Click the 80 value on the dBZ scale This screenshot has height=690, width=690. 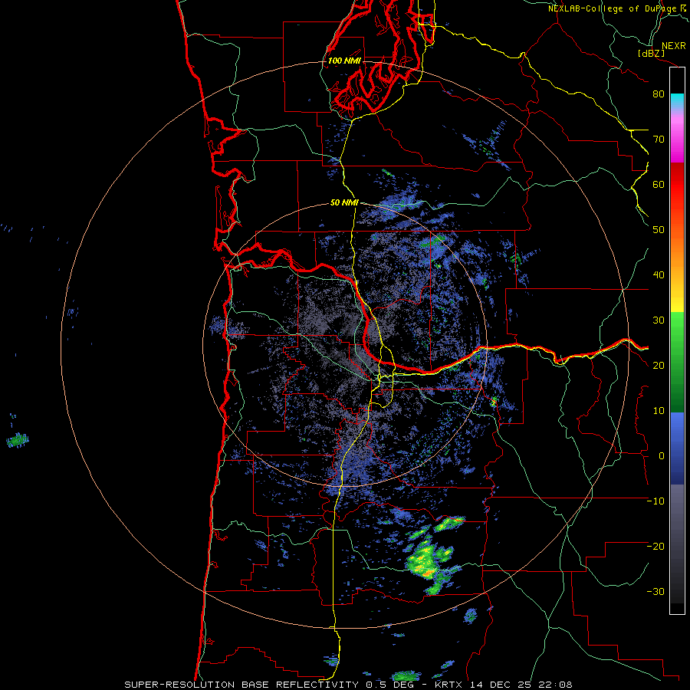click(x=659, y=94)
